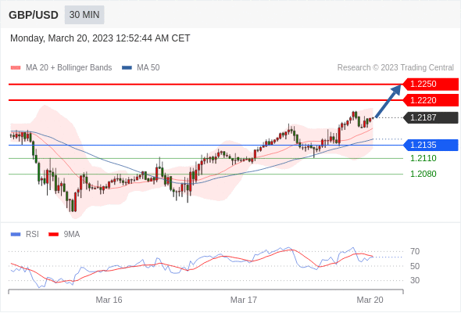Click the Mar 20 date axis label

370,300
